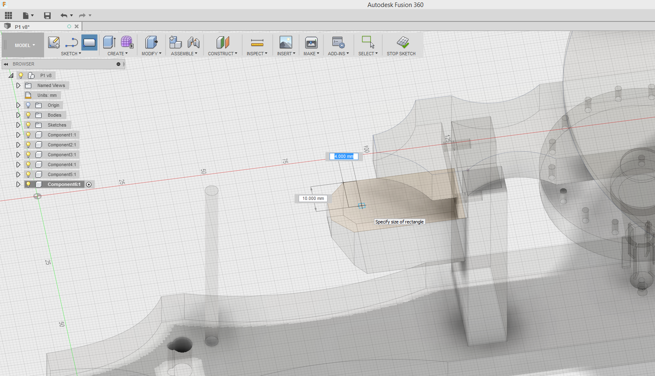Open the MAKE menu
Image resolution: width=655 pixels, height=376 pixels.
pyautogui.click(x=311, y=54)
